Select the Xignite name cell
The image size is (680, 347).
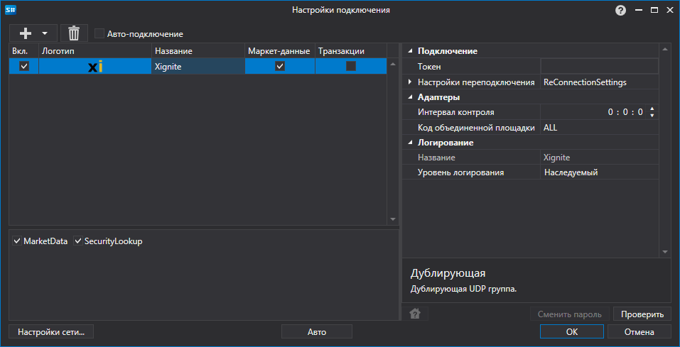tap(198, 66)
